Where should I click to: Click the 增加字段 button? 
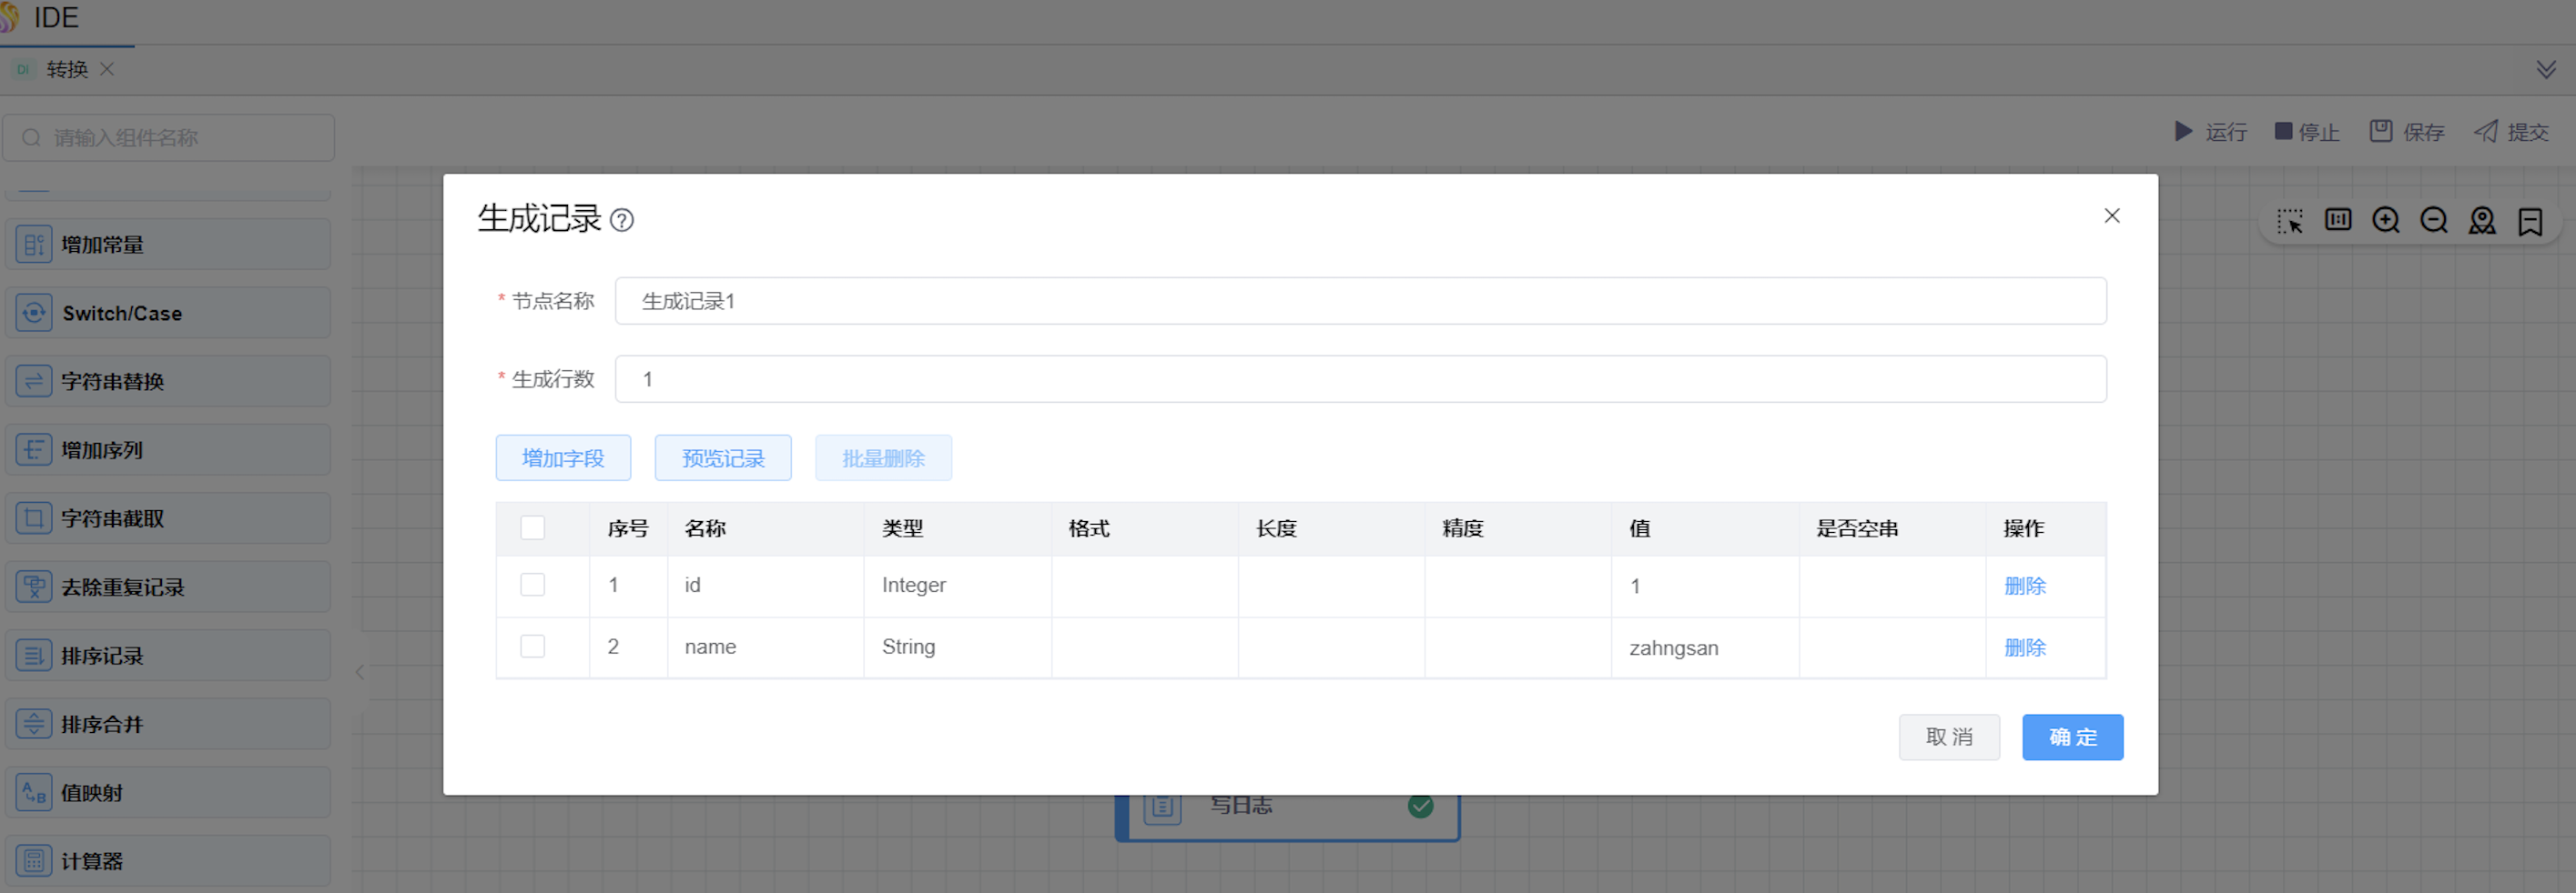click(x=563, y=457)
